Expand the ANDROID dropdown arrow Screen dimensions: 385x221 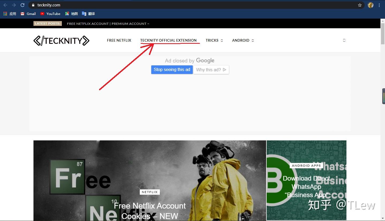click(x=253, y=41)
